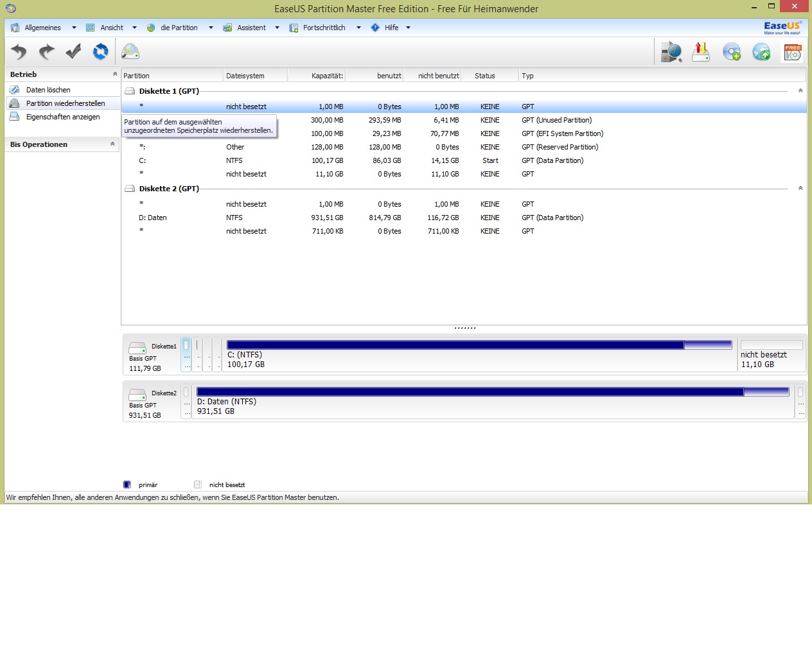Collapse the Betrieb panel section
812x652 pixels.
115,74
